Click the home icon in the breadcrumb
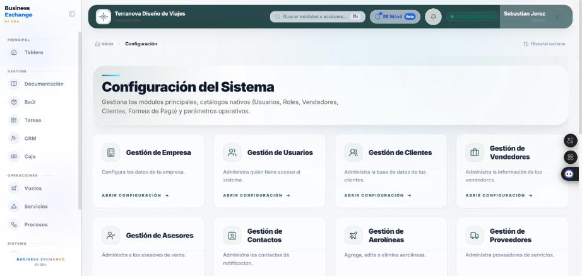Image resolution: width=582 pixels, height=276 pixels. click(x=97, y=43)
